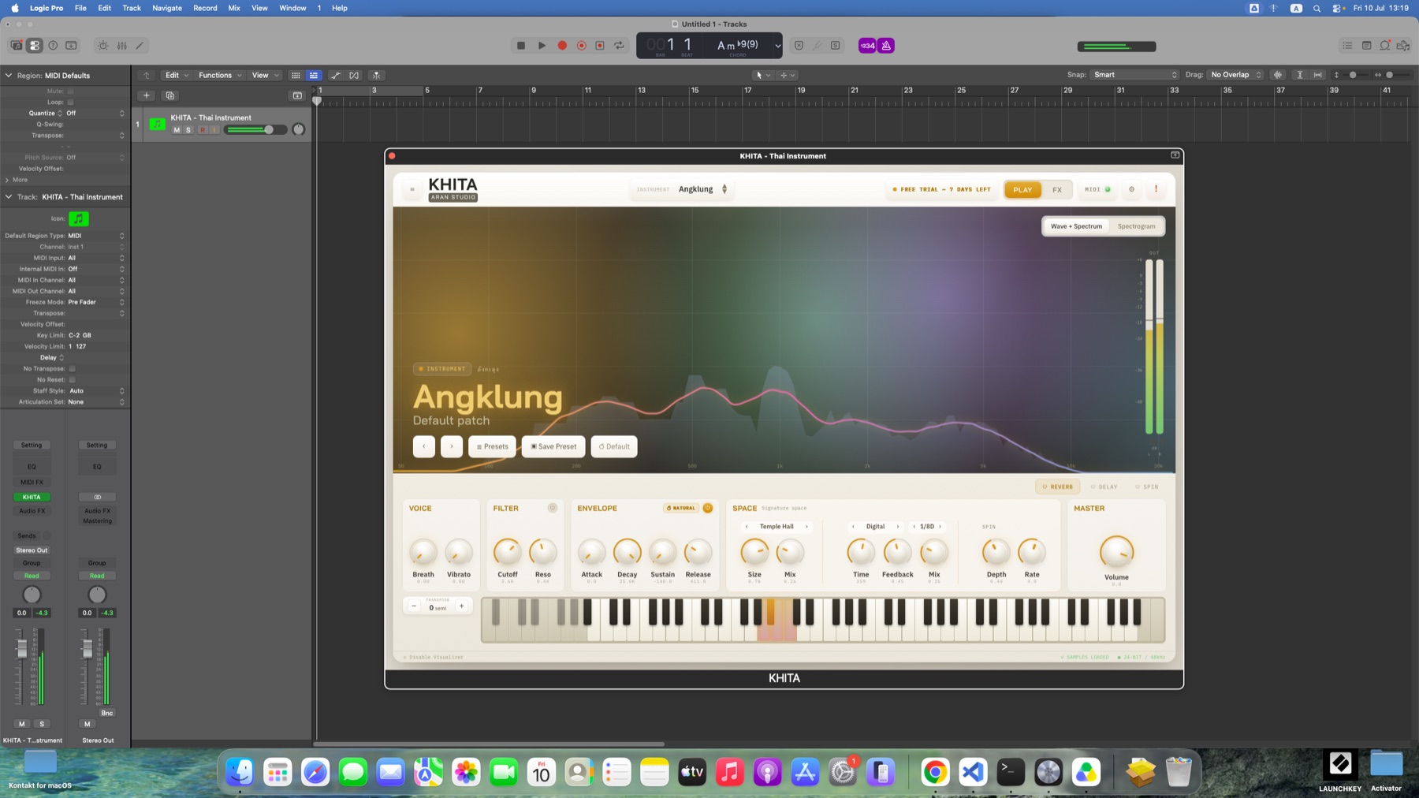Screen dimensions: 1419x798
Task: Open the Drag No Overlap dropdown
Action: (1235, 75)
